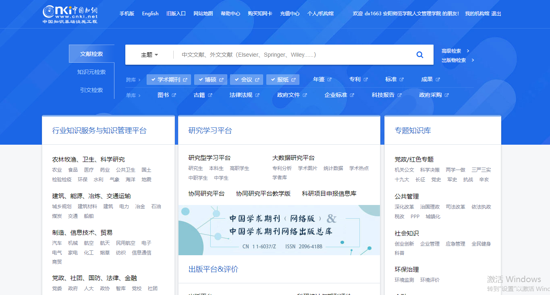Open 帮助中心 in top navigation
This screenshot has width=550, height=295.
click(230, 14)
